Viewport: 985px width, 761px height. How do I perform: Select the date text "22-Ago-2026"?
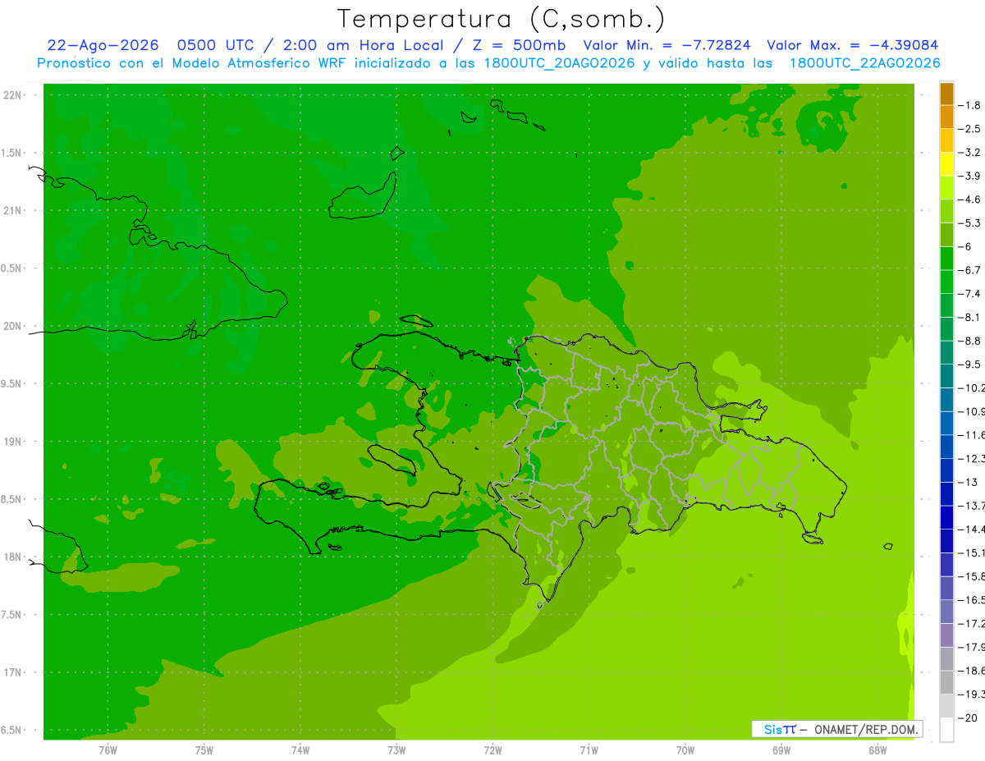click(x=103, y=46)
